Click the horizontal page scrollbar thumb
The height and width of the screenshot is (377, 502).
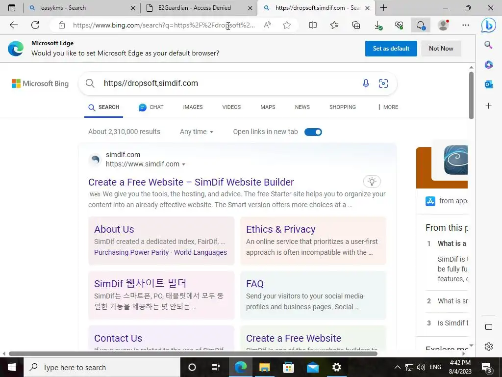pyautogui.click(x=193, y=353)
